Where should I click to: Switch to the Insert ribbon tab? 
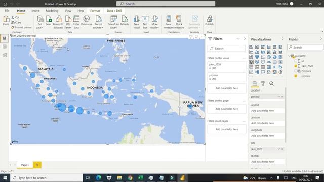[x=35, y=11]
